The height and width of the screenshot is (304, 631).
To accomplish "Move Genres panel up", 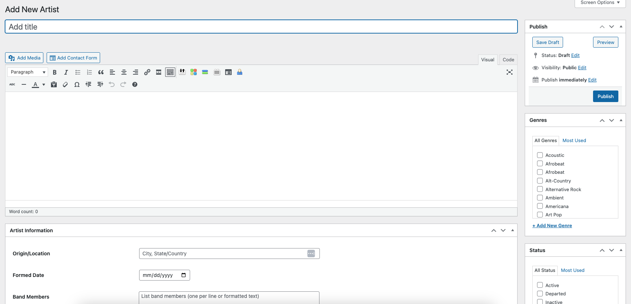I will [602, 120].
